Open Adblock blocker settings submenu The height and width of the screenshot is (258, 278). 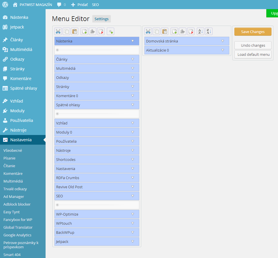[17, 204]
